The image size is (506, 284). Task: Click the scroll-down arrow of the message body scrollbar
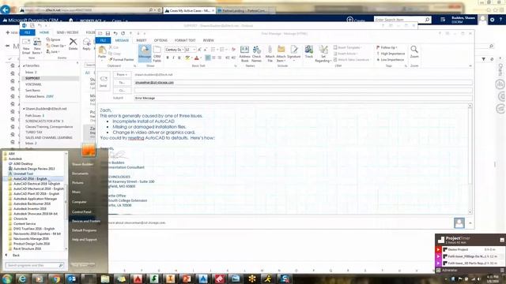[x=470, y=212]
